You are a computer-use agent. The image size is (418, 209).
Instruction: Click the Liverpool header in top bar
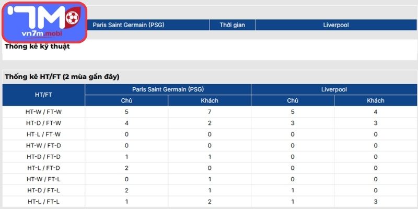(336, 25)
